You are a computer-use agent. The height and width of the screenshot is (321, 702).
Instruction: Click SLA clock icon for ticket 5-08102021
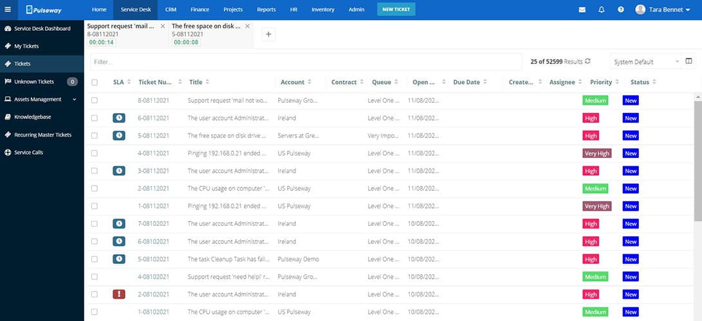pos(118,259)
